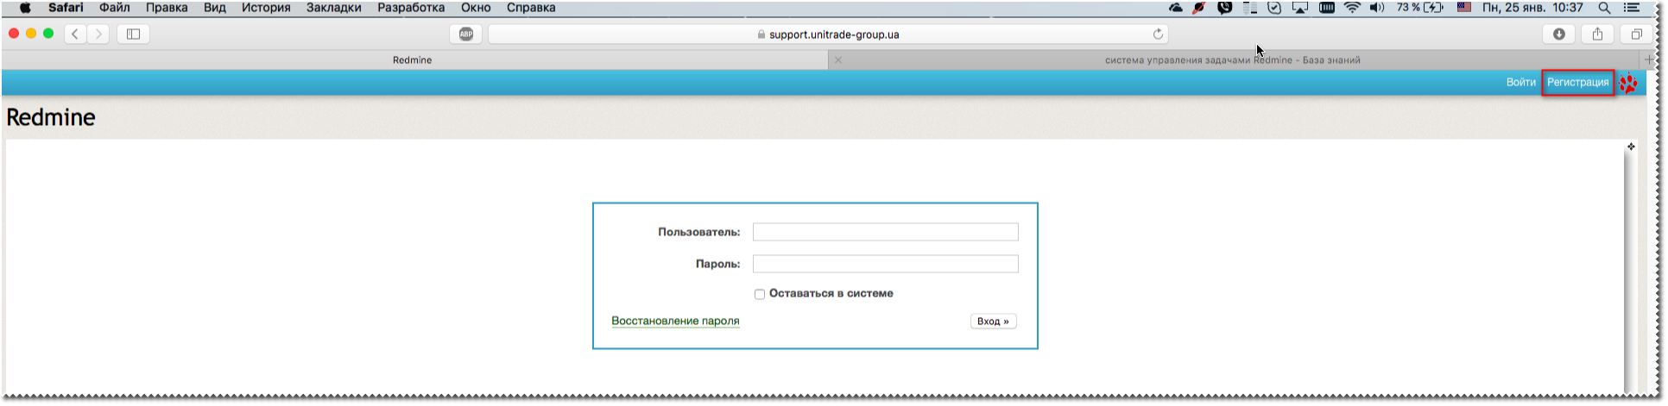Reload the page with the refresh icon
This screenshot has width=1668, height=406.
[1158, 34]
